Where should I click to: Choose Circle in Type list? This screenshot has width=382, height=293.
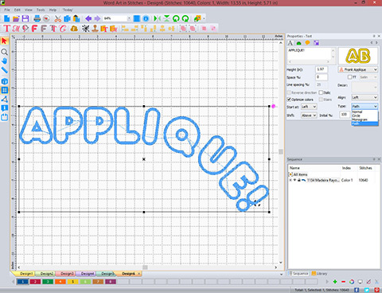tap(364, 115)
